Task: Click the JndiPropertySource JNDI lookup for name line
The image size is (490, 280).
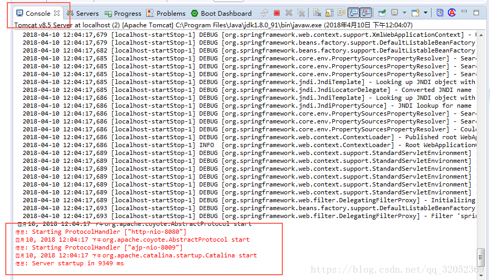Action: (x=247, y=106)
